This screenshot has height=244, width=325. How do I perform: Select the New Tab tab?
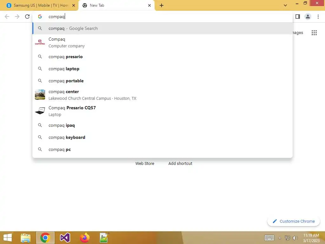click(x=116, y=5)
